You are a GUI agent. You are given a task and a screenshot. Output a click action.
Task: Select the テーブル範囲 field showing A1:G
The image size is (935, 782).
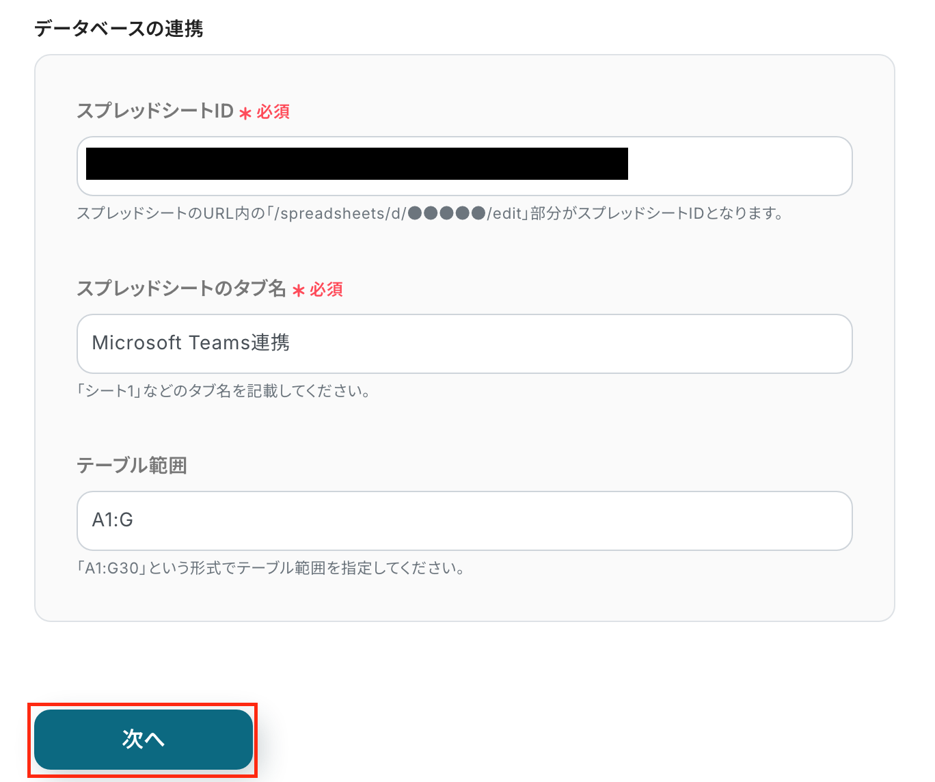pos(465,521)
